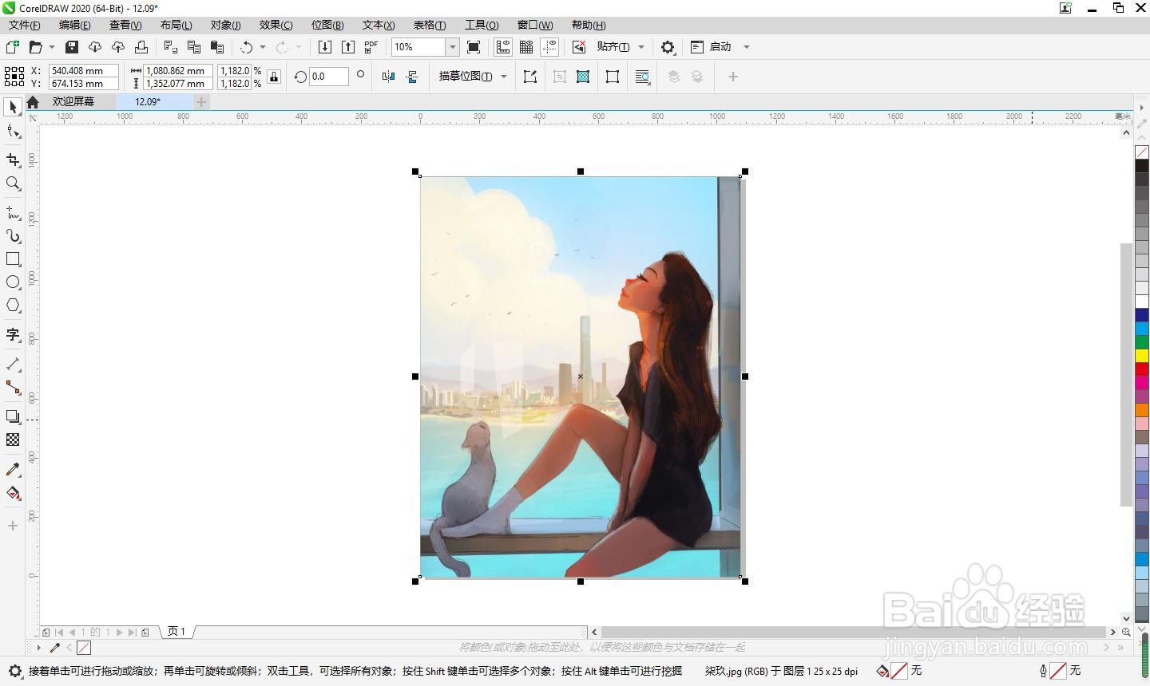This screenshot has height=686, width=1150.
Task: Add new document tab with plus button
Action: pos(201,102)
